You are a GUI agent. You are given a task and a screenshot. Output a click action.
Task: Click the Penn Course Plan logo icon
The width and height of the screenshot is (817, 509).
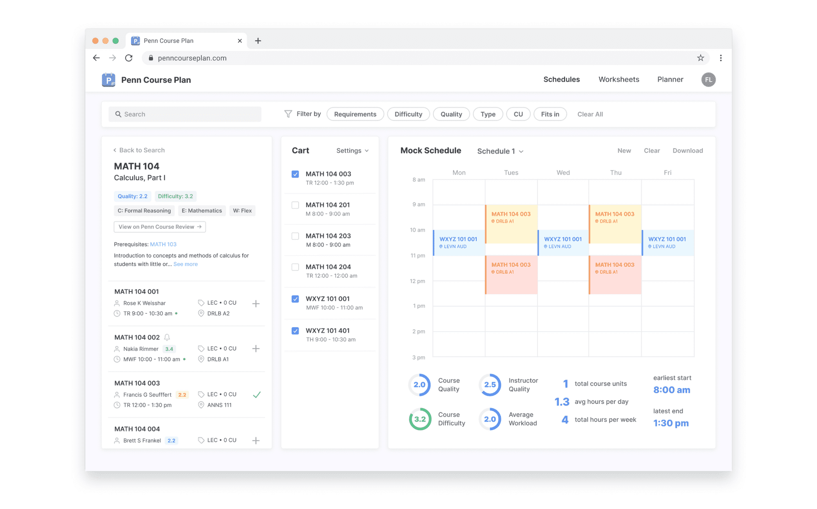click(x=107, y=79)
